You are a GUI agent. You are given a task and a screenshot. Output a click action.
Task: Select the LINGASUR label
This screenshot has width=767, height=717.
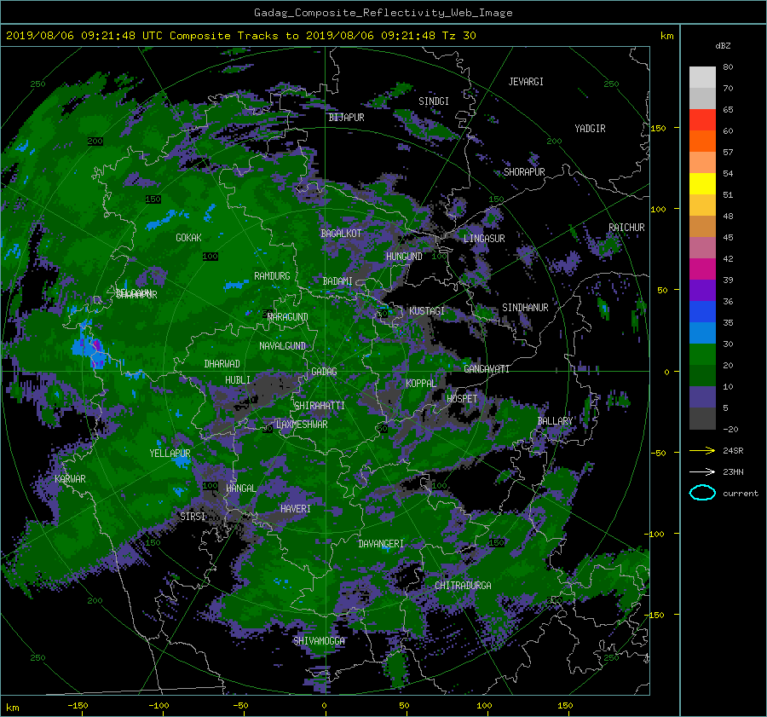tap(484, 239)
